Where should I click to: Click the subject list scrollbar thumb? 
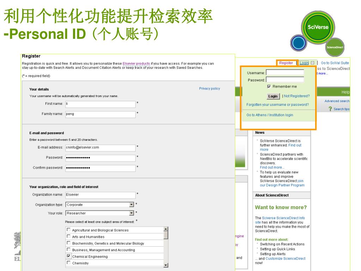[166, 235]
